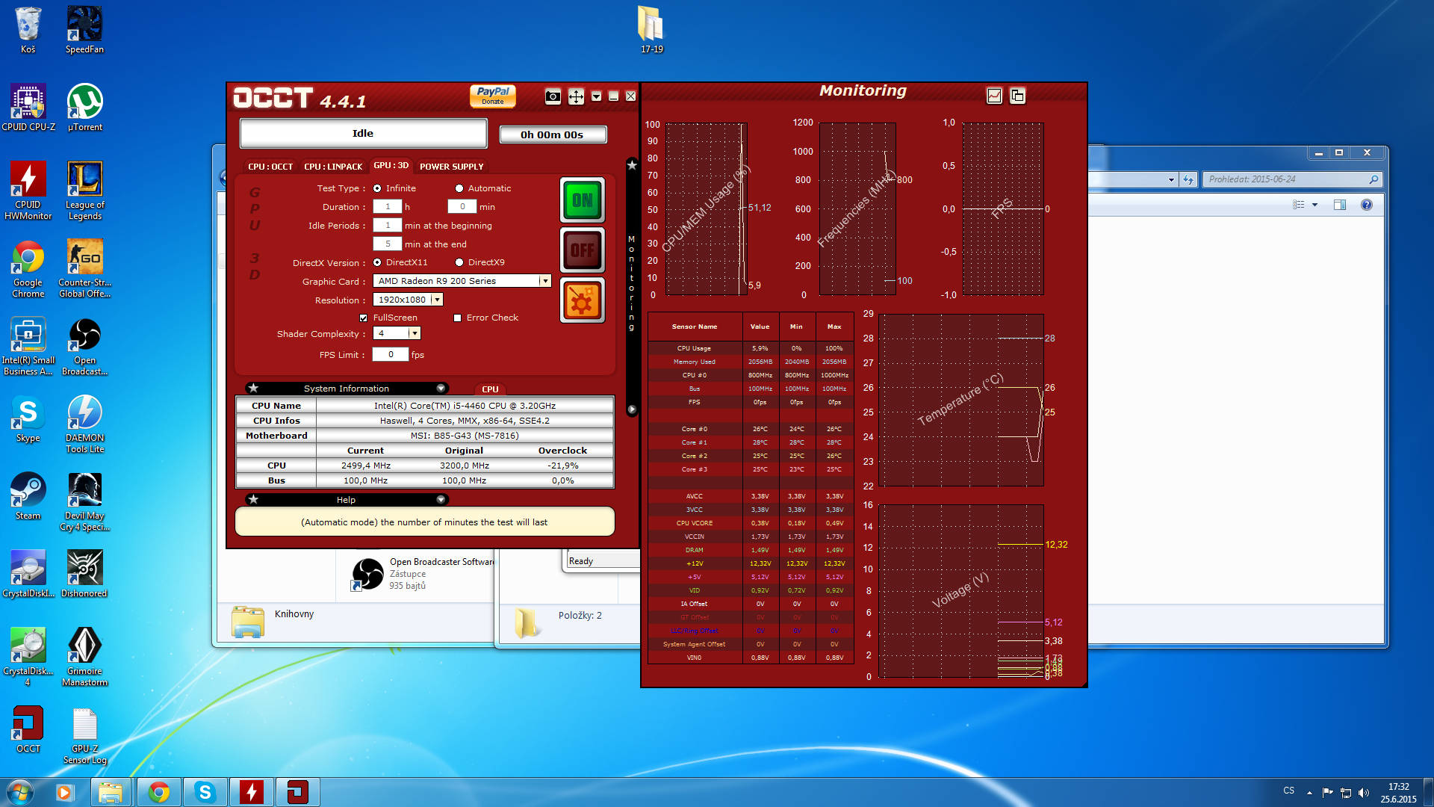Open DAEMON Tools Lite desktop icon

point(84,424)
